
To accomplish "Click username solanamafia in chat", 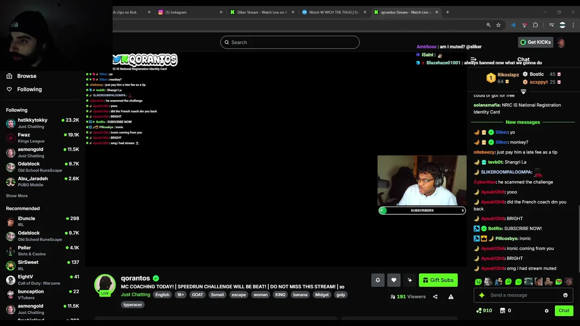I will click(x=487, y=105).
